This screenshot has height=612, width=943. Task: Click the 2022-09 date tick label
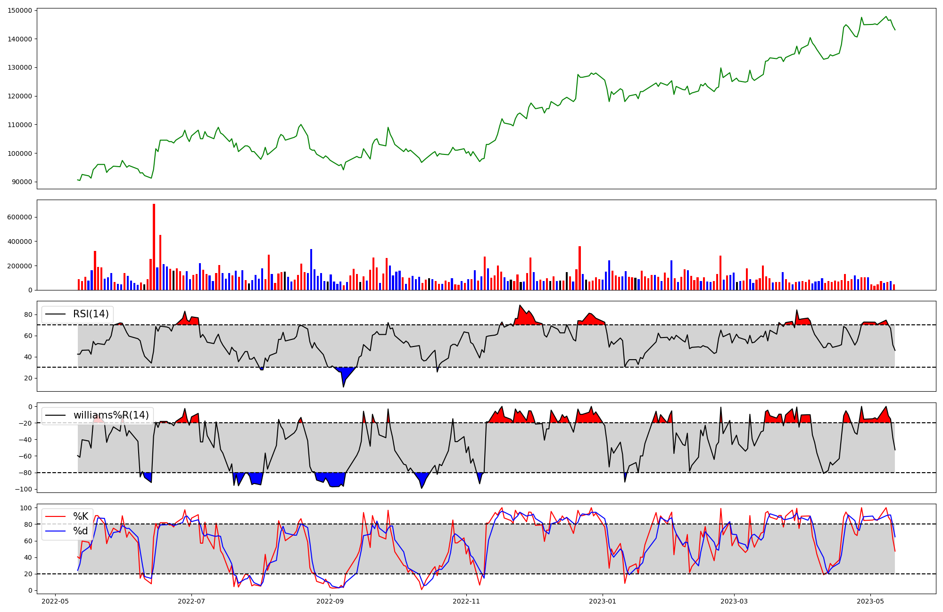coord(330,601)
